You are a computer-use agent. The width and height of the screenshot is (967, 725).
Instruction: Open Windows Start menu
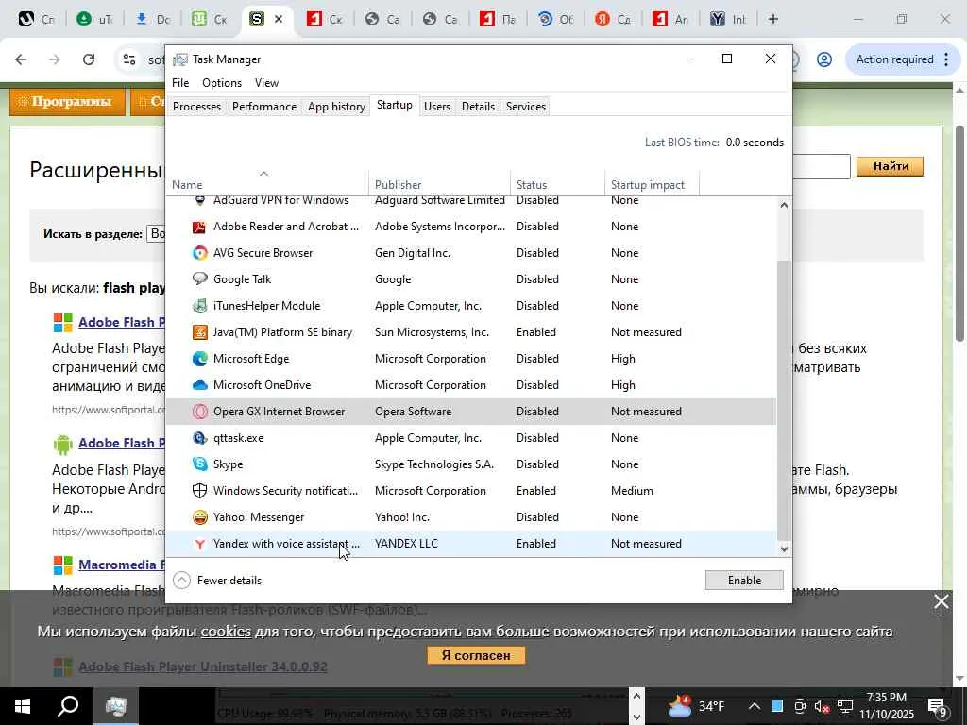[23, 706]
